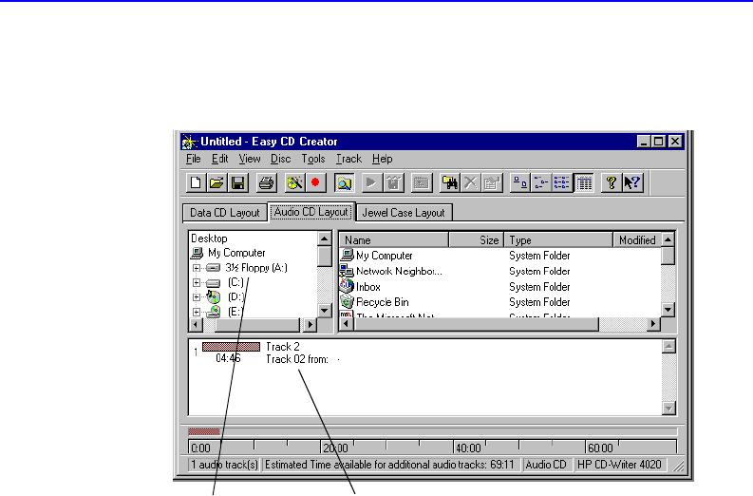
Task: Open Help topics via question mark icon
Action: pyautogui.click(x=612, y=182)
